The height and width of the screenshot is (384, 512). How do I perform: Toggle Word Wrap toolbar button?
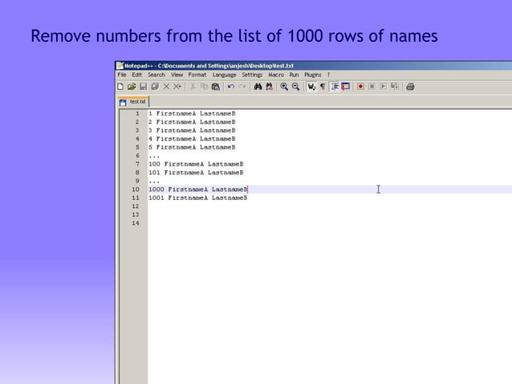pyautogui.click(x=311, y=86)
